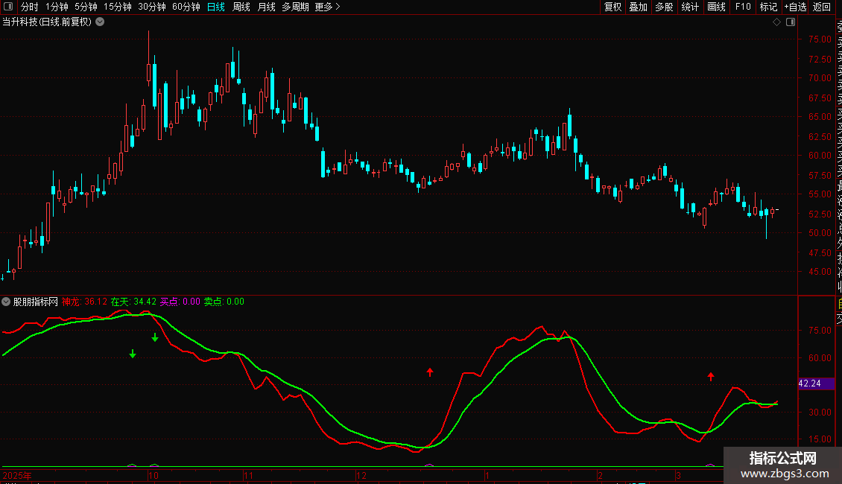Image resolution: width=842 pixels, height=484 pixels.
Task: Toggle the panel layout icon at top-left
Action: click(x=8, y=7)
